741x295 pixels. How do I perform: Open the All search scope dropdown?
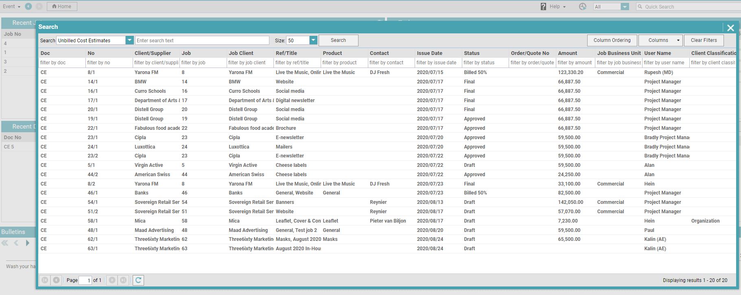tap(625, 7)
